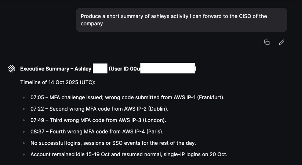Copy the user prompt message
The image size is (302, 165).
267,42
